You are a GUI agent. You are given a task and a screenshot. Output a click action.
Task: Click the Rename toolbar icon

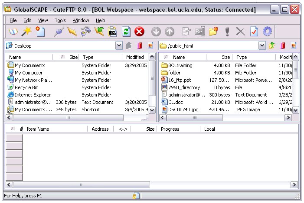pos(200,32)
